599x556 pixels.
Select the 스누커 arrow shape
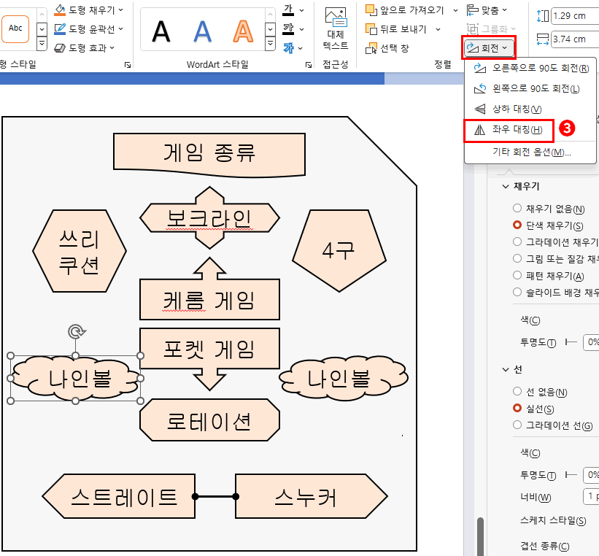(x=312, y=496)
